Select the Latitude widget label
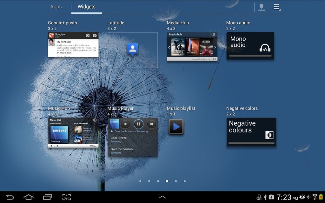The width and height of the screenshot is (325, 203). point(116,23)
